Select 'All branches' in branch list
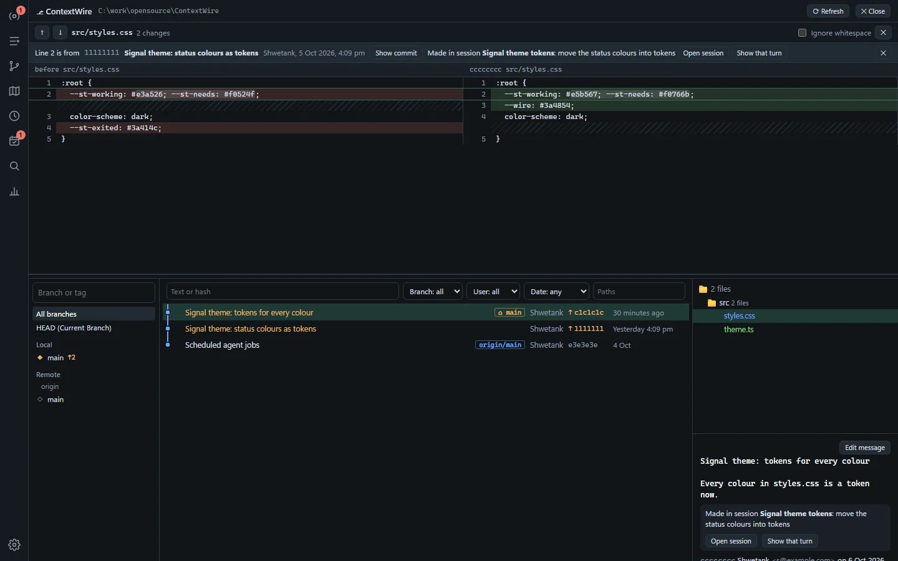898x561 pixels. [x=94, y=314]
